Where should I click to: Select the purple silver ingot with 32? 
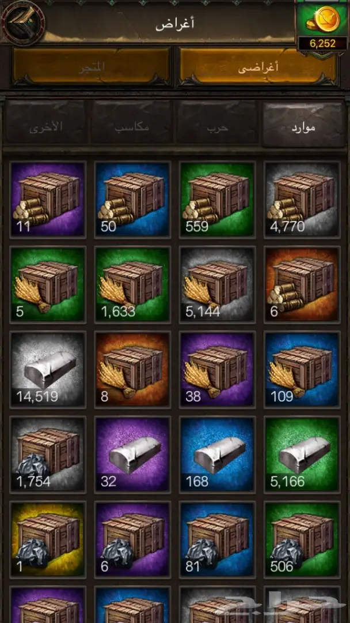tap(133, 455)
